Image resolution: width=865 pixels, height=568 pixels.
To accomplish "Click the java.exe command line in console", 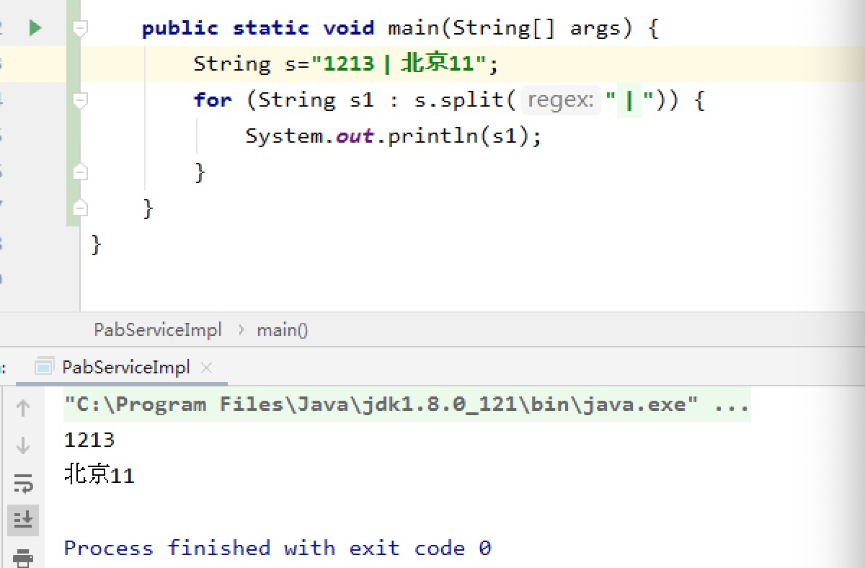I will click(407, 404).
